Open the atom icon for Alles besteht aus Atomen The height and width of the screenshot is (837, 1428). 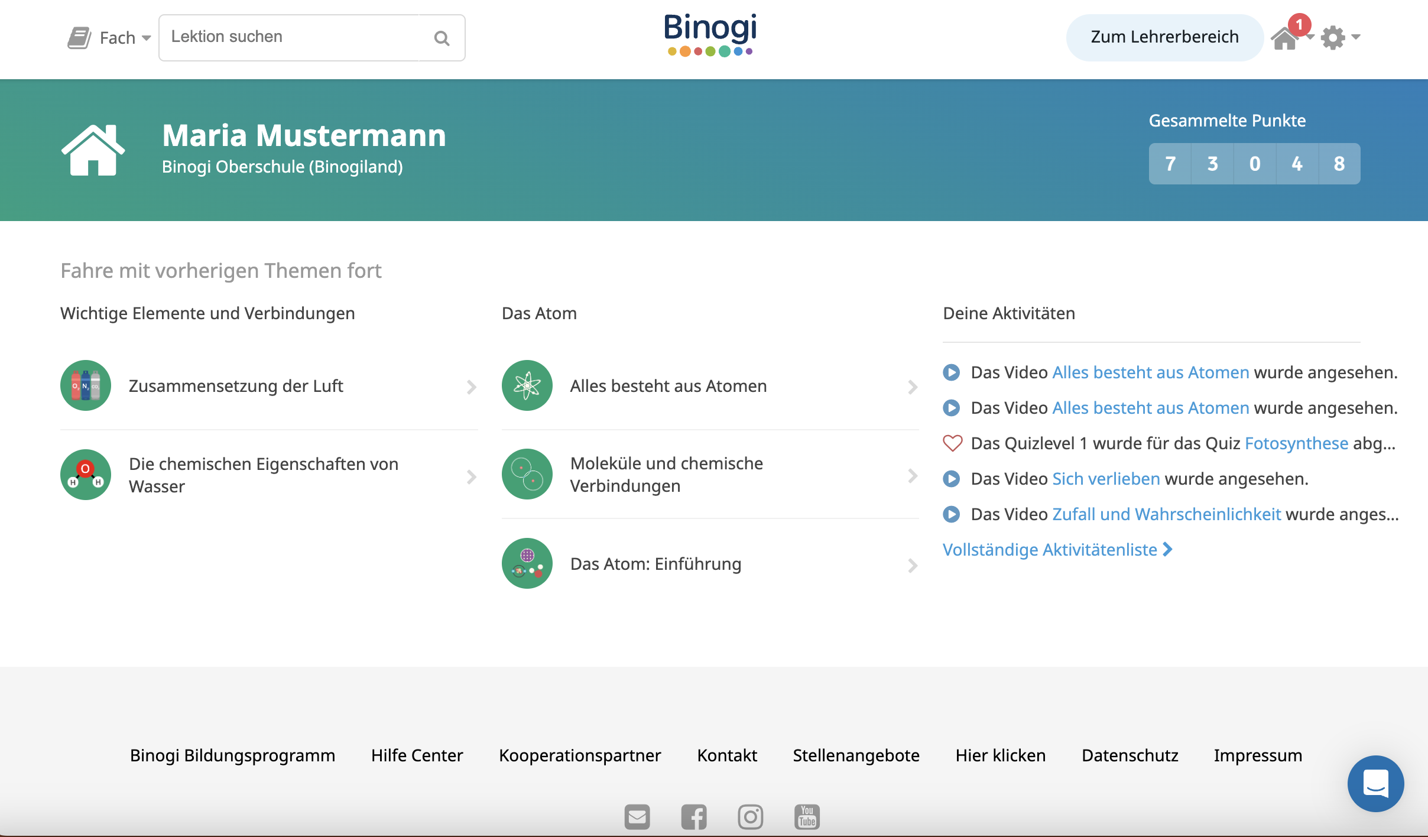click(527, 385)
